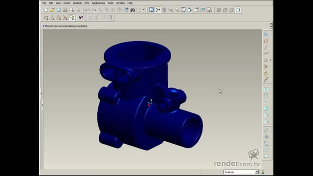Screen dimensions: 313x176
Task: Click the message area scroll arrows
Action: [270, 25]
